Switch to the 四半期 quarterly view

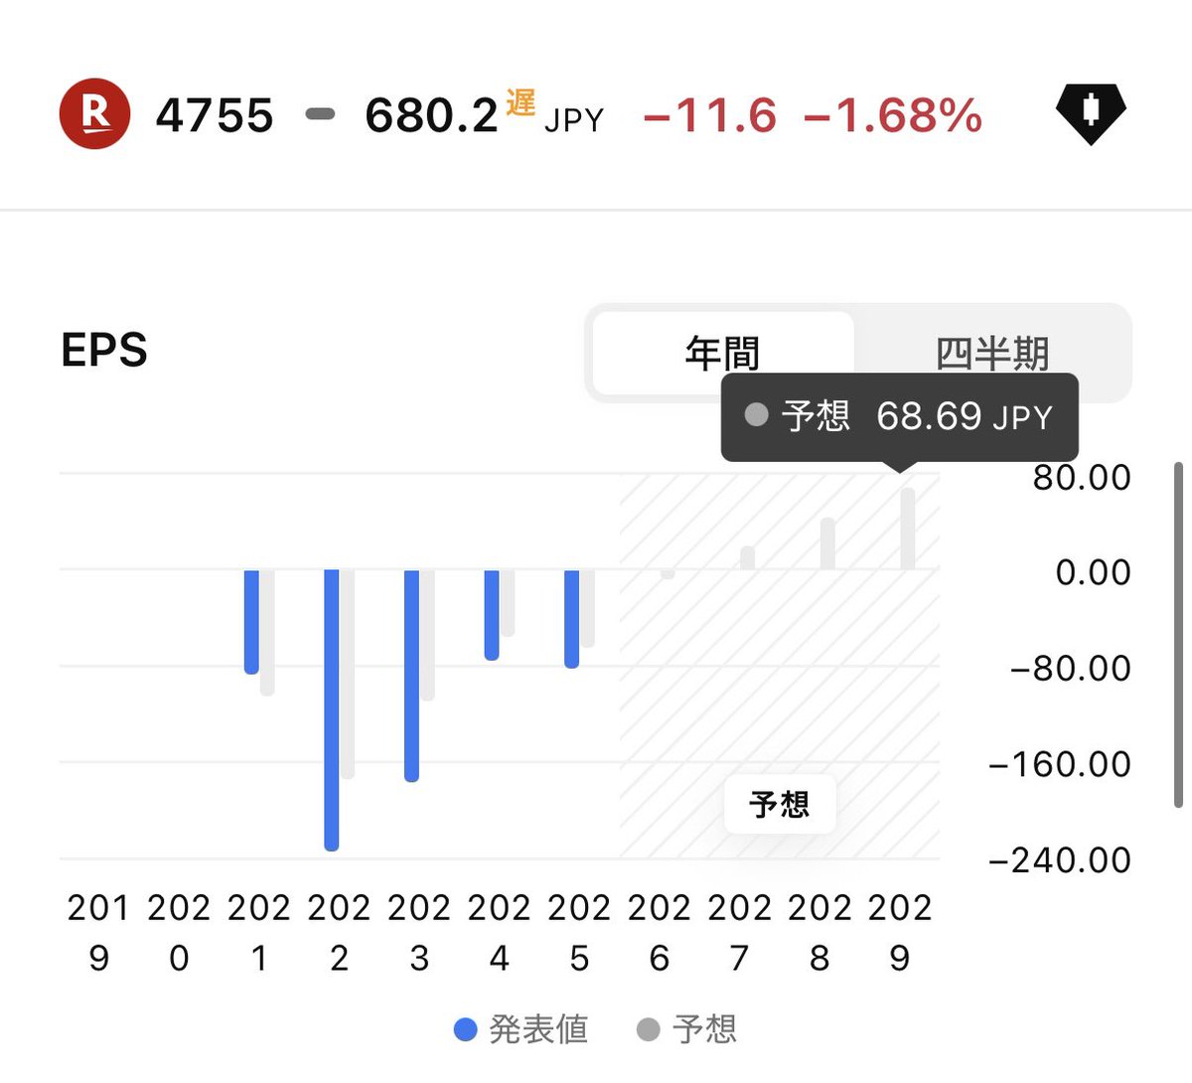tap(992, 353)
